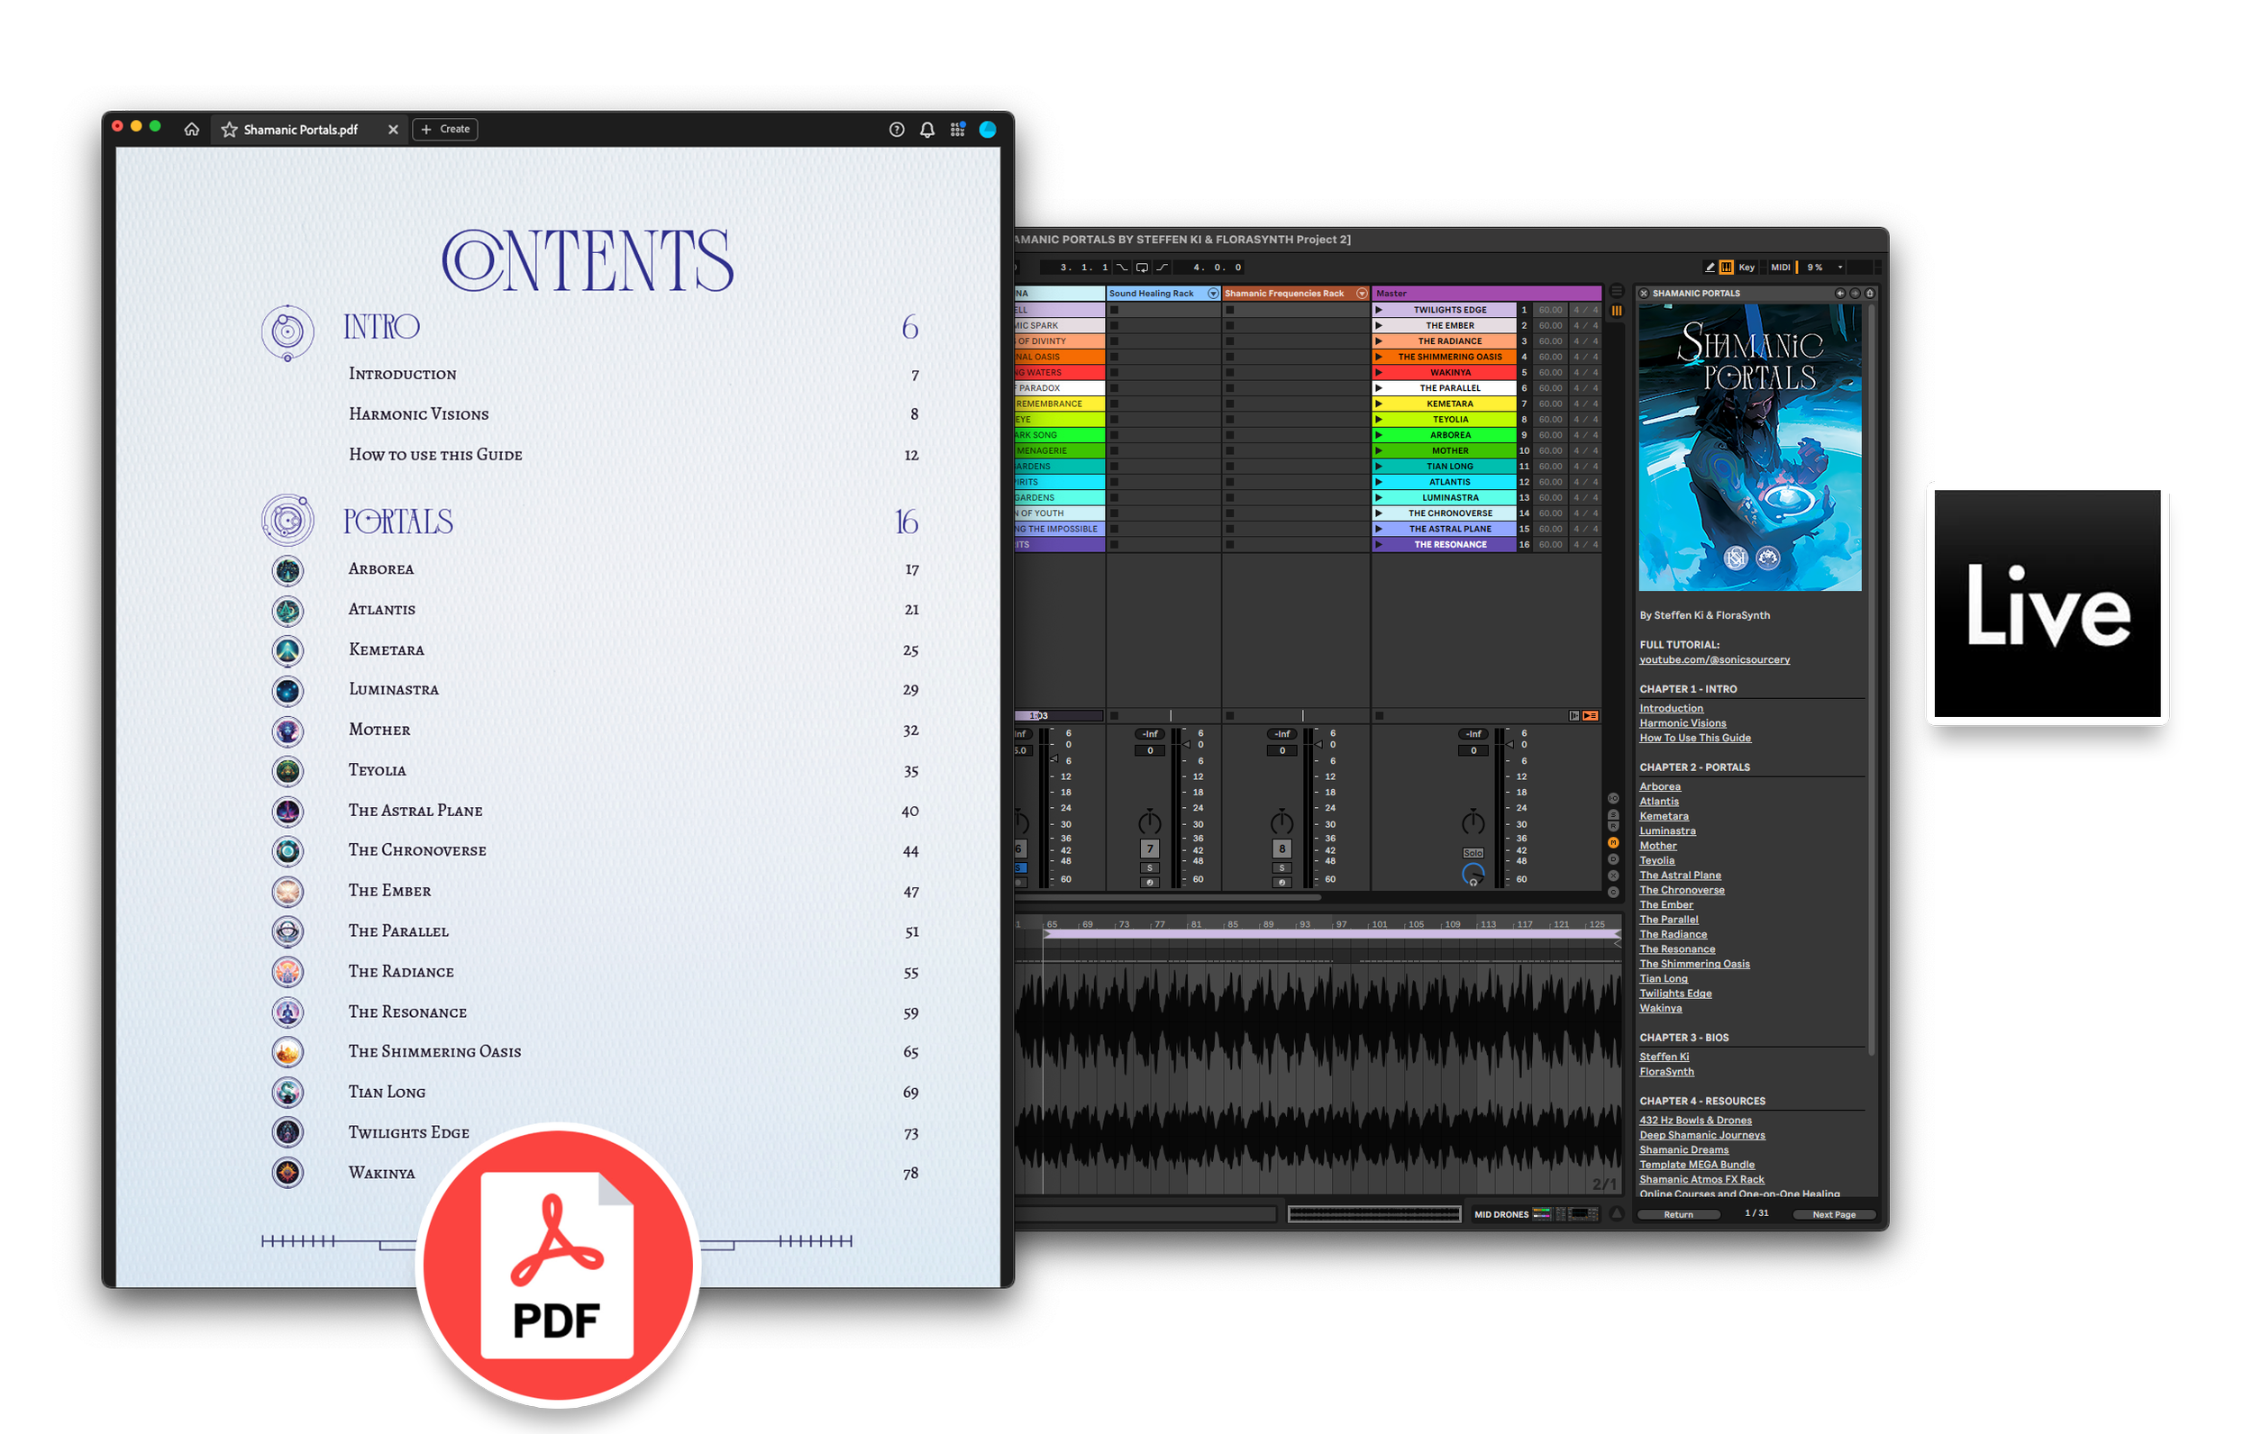2253x1434 pixels.
Task: Click Stop All Clips beside Back to Arrangement
Action: (1573, 716)
